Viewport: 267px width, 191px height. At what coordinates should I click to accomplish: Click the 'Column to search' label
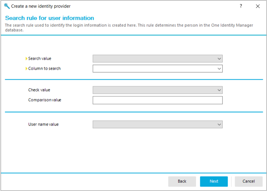point(44,68)
